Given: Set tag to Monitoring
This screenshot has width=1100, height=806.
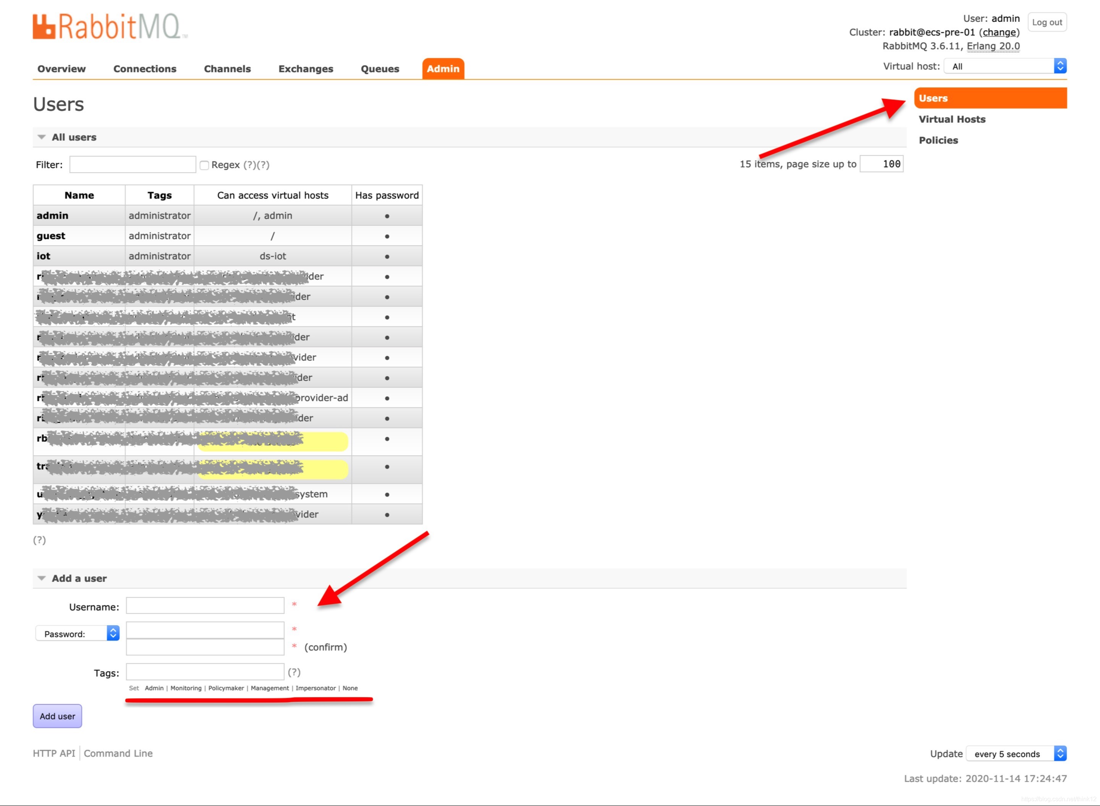Looking at the screenshot, I should coord(185,688).
